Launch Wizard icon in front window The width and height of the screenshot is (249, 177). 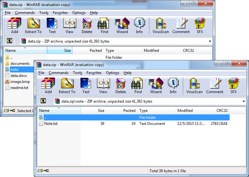pyautogui.click(x=156, y=85)
